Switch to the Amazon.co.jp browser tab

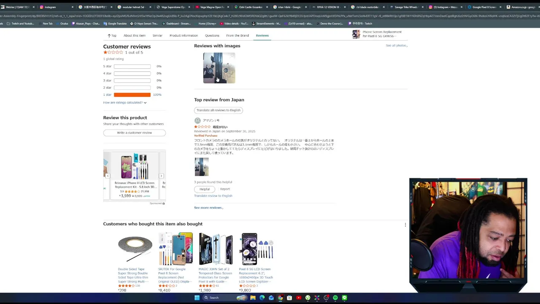point(522,7)
